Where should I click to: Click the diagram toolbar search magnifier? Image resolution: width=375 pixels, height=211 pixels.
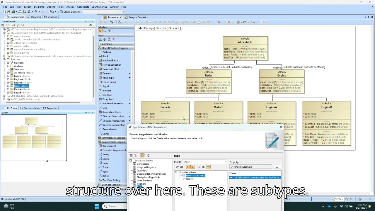[254, 22]
